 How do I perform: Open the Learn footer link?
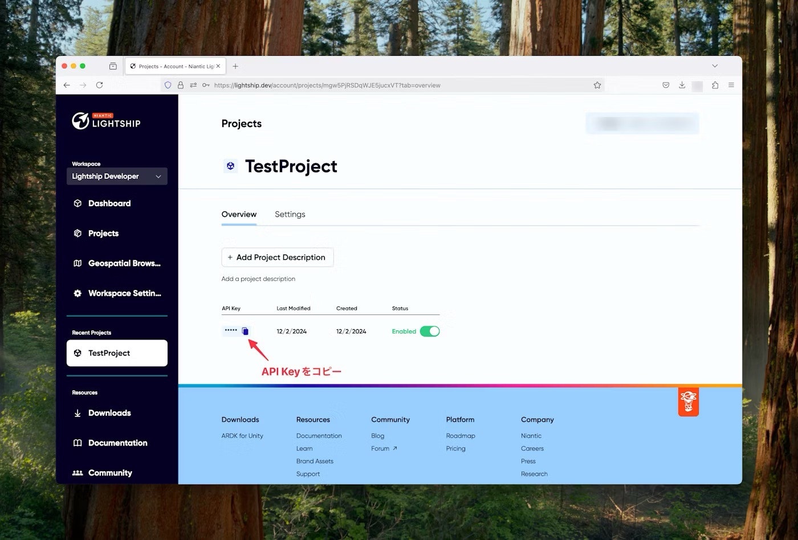[x=304, y=448]
